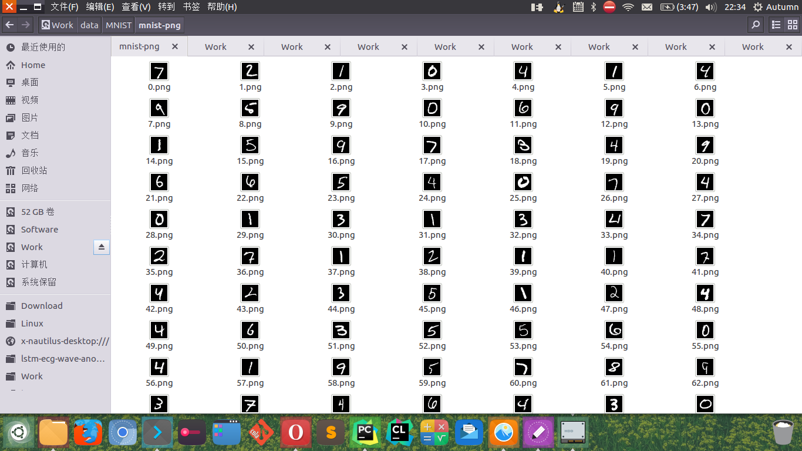Click the 36.png file name label
This screenshot has width=802, height=451.
pos(250,272)
